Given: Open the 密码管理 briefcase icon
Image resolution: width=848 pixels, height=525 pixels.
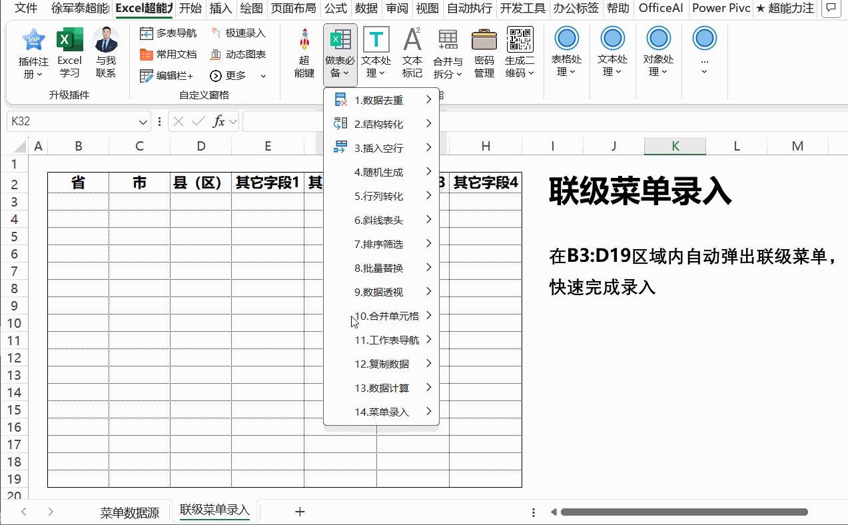Looking at the screenshot, I should (484, 40).
